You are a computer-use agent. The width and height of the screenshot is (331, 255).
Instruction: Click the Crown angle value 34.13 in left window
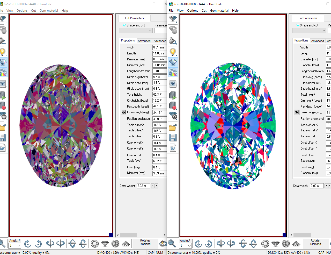[x=159, y=113]
